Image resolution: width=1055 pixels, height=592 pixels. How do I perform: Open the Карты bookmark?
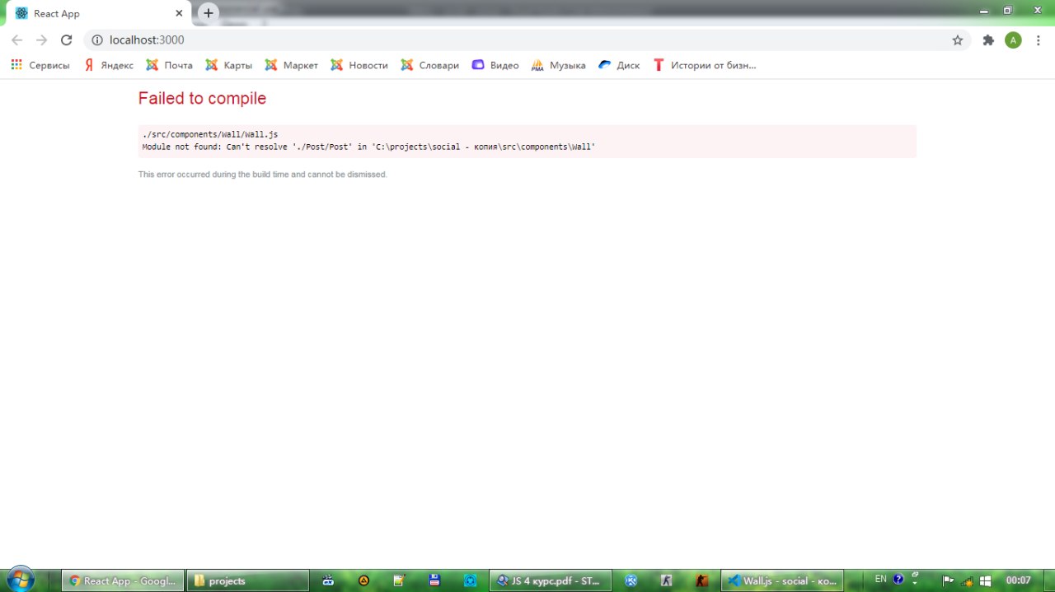tap(229, 65)
